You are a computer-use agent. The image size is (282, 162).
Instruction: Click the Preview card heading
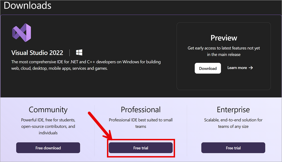224,38
